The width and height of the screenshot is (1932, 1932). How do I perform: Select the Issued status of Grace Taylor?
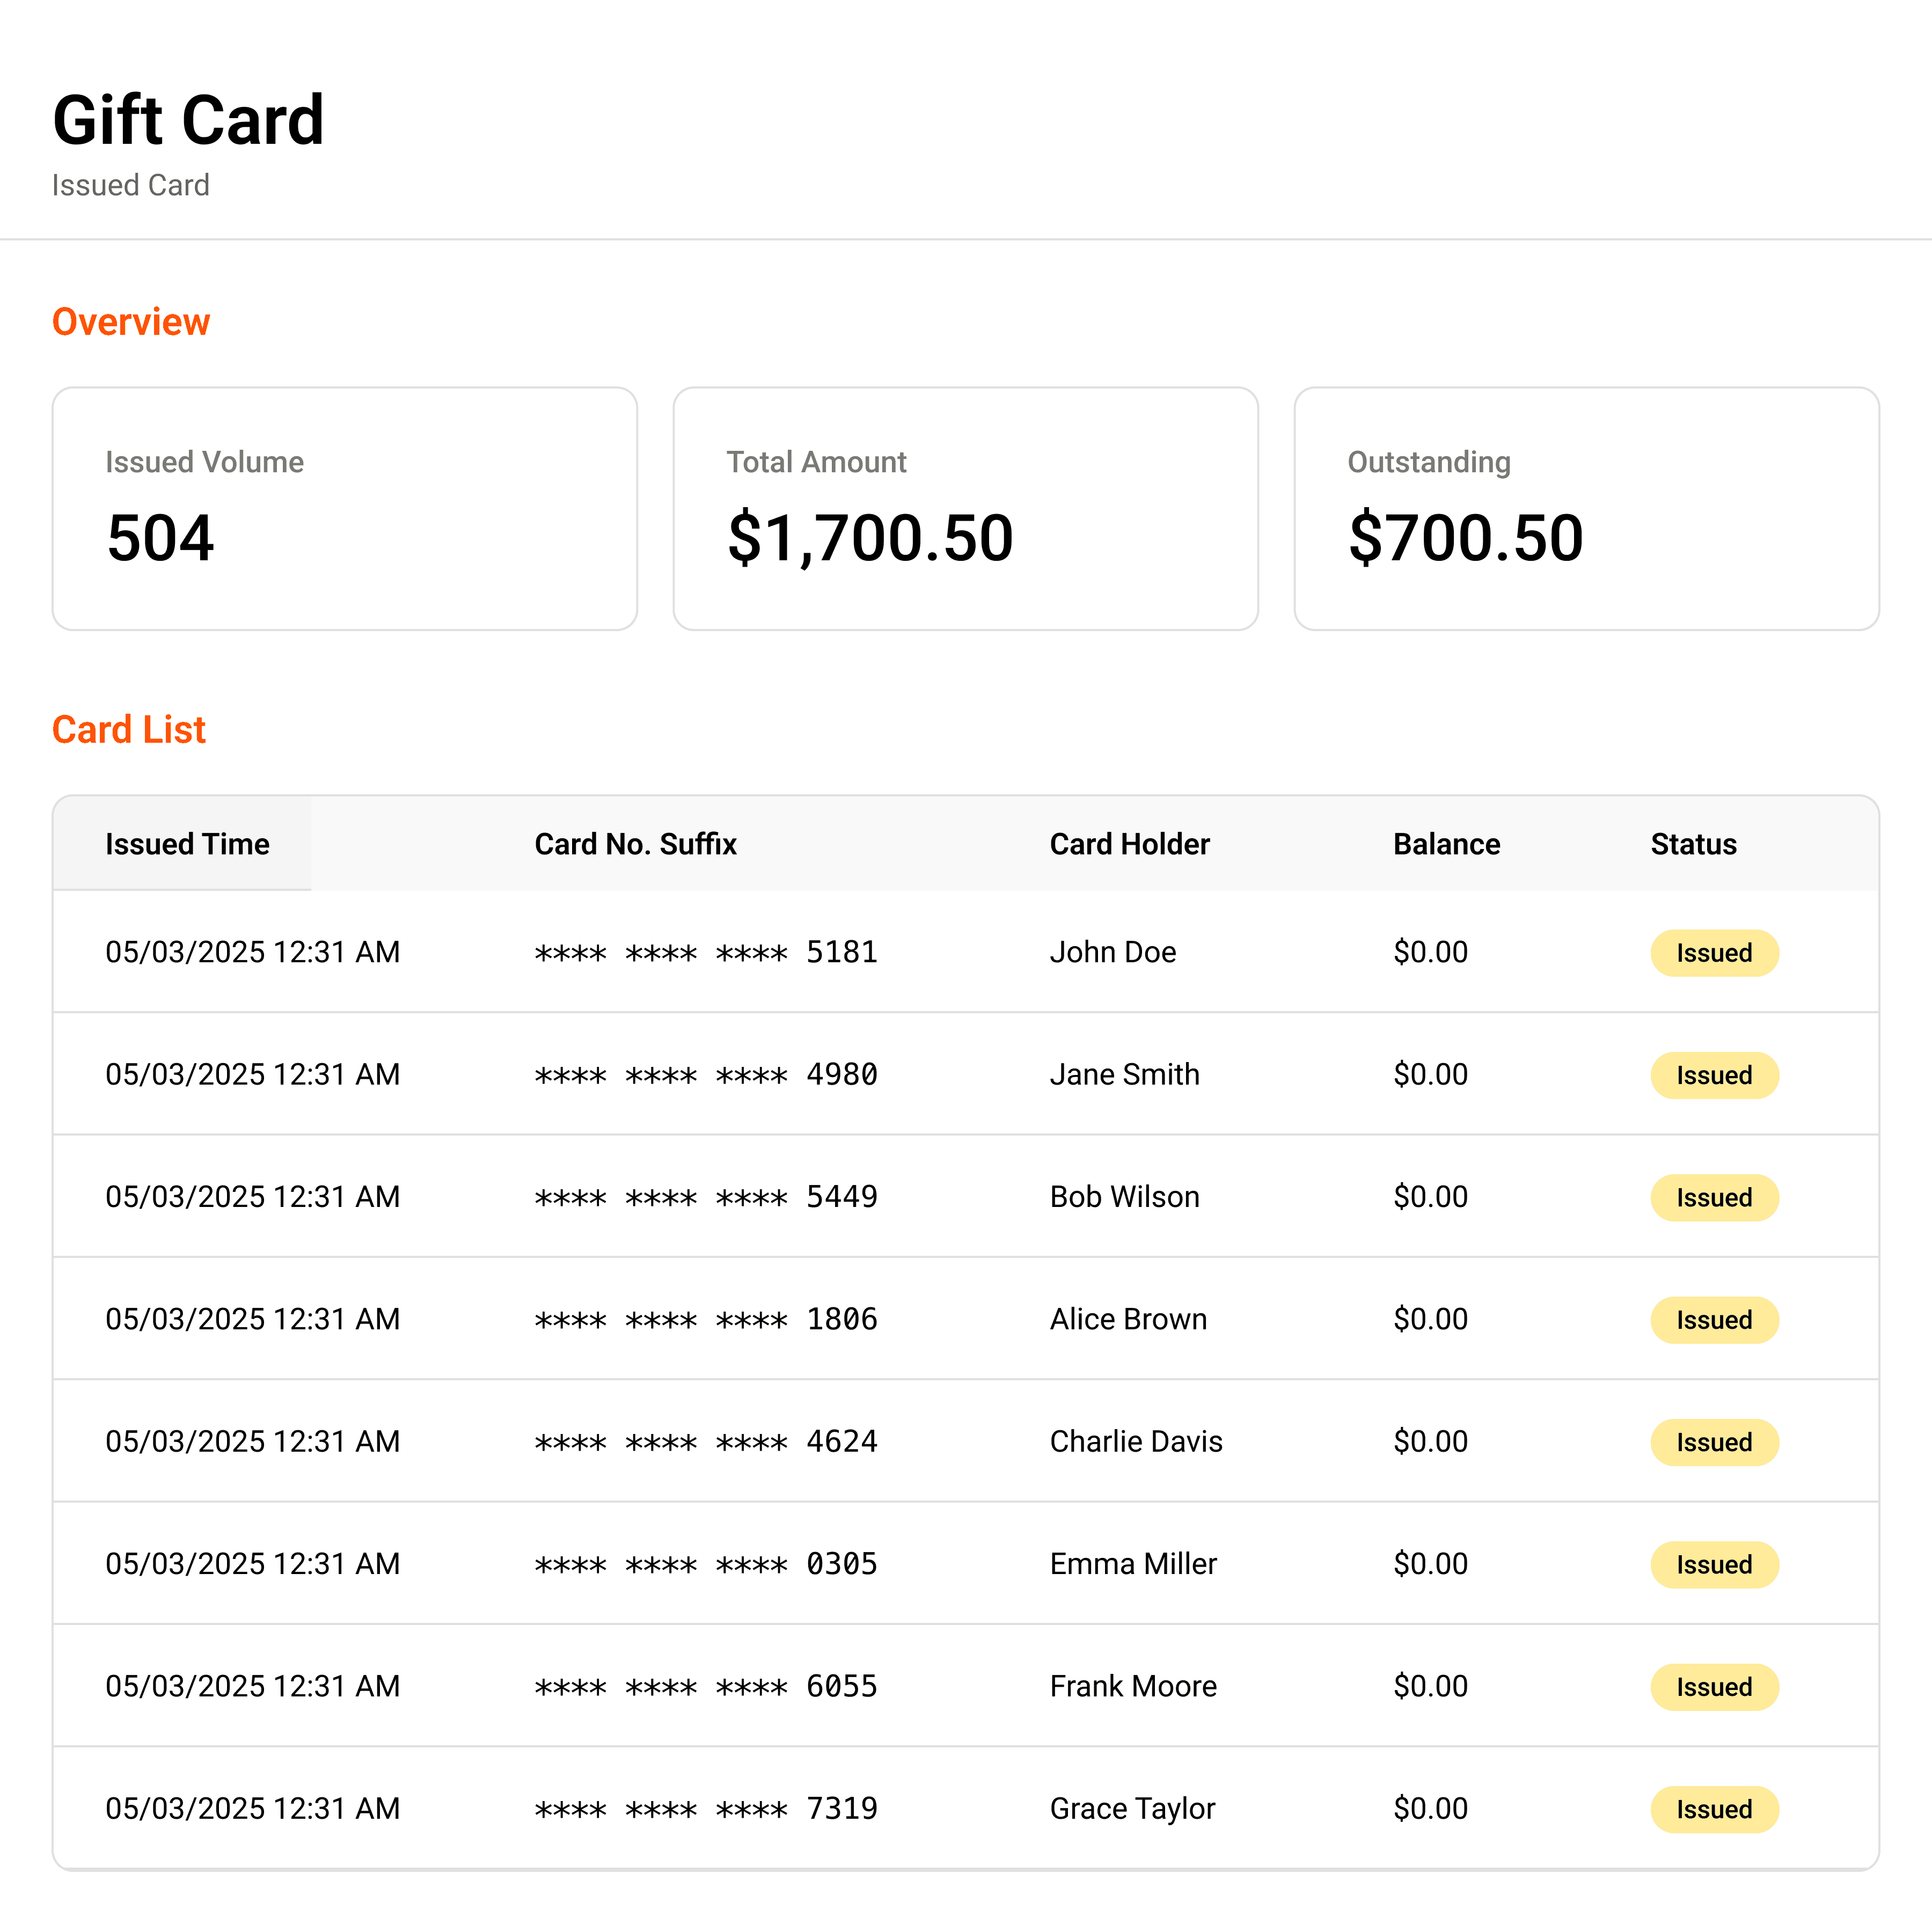click(1714, 1809)
